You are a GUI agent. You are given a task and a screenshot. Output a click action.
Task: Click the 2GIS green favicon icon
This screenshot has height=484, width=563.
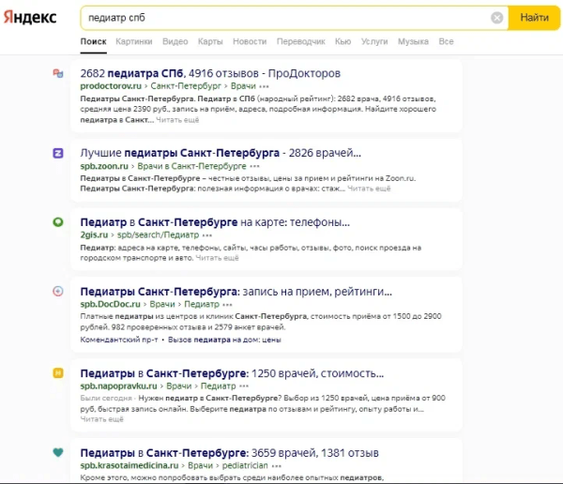pyautogui.click(x=58, y=222)
